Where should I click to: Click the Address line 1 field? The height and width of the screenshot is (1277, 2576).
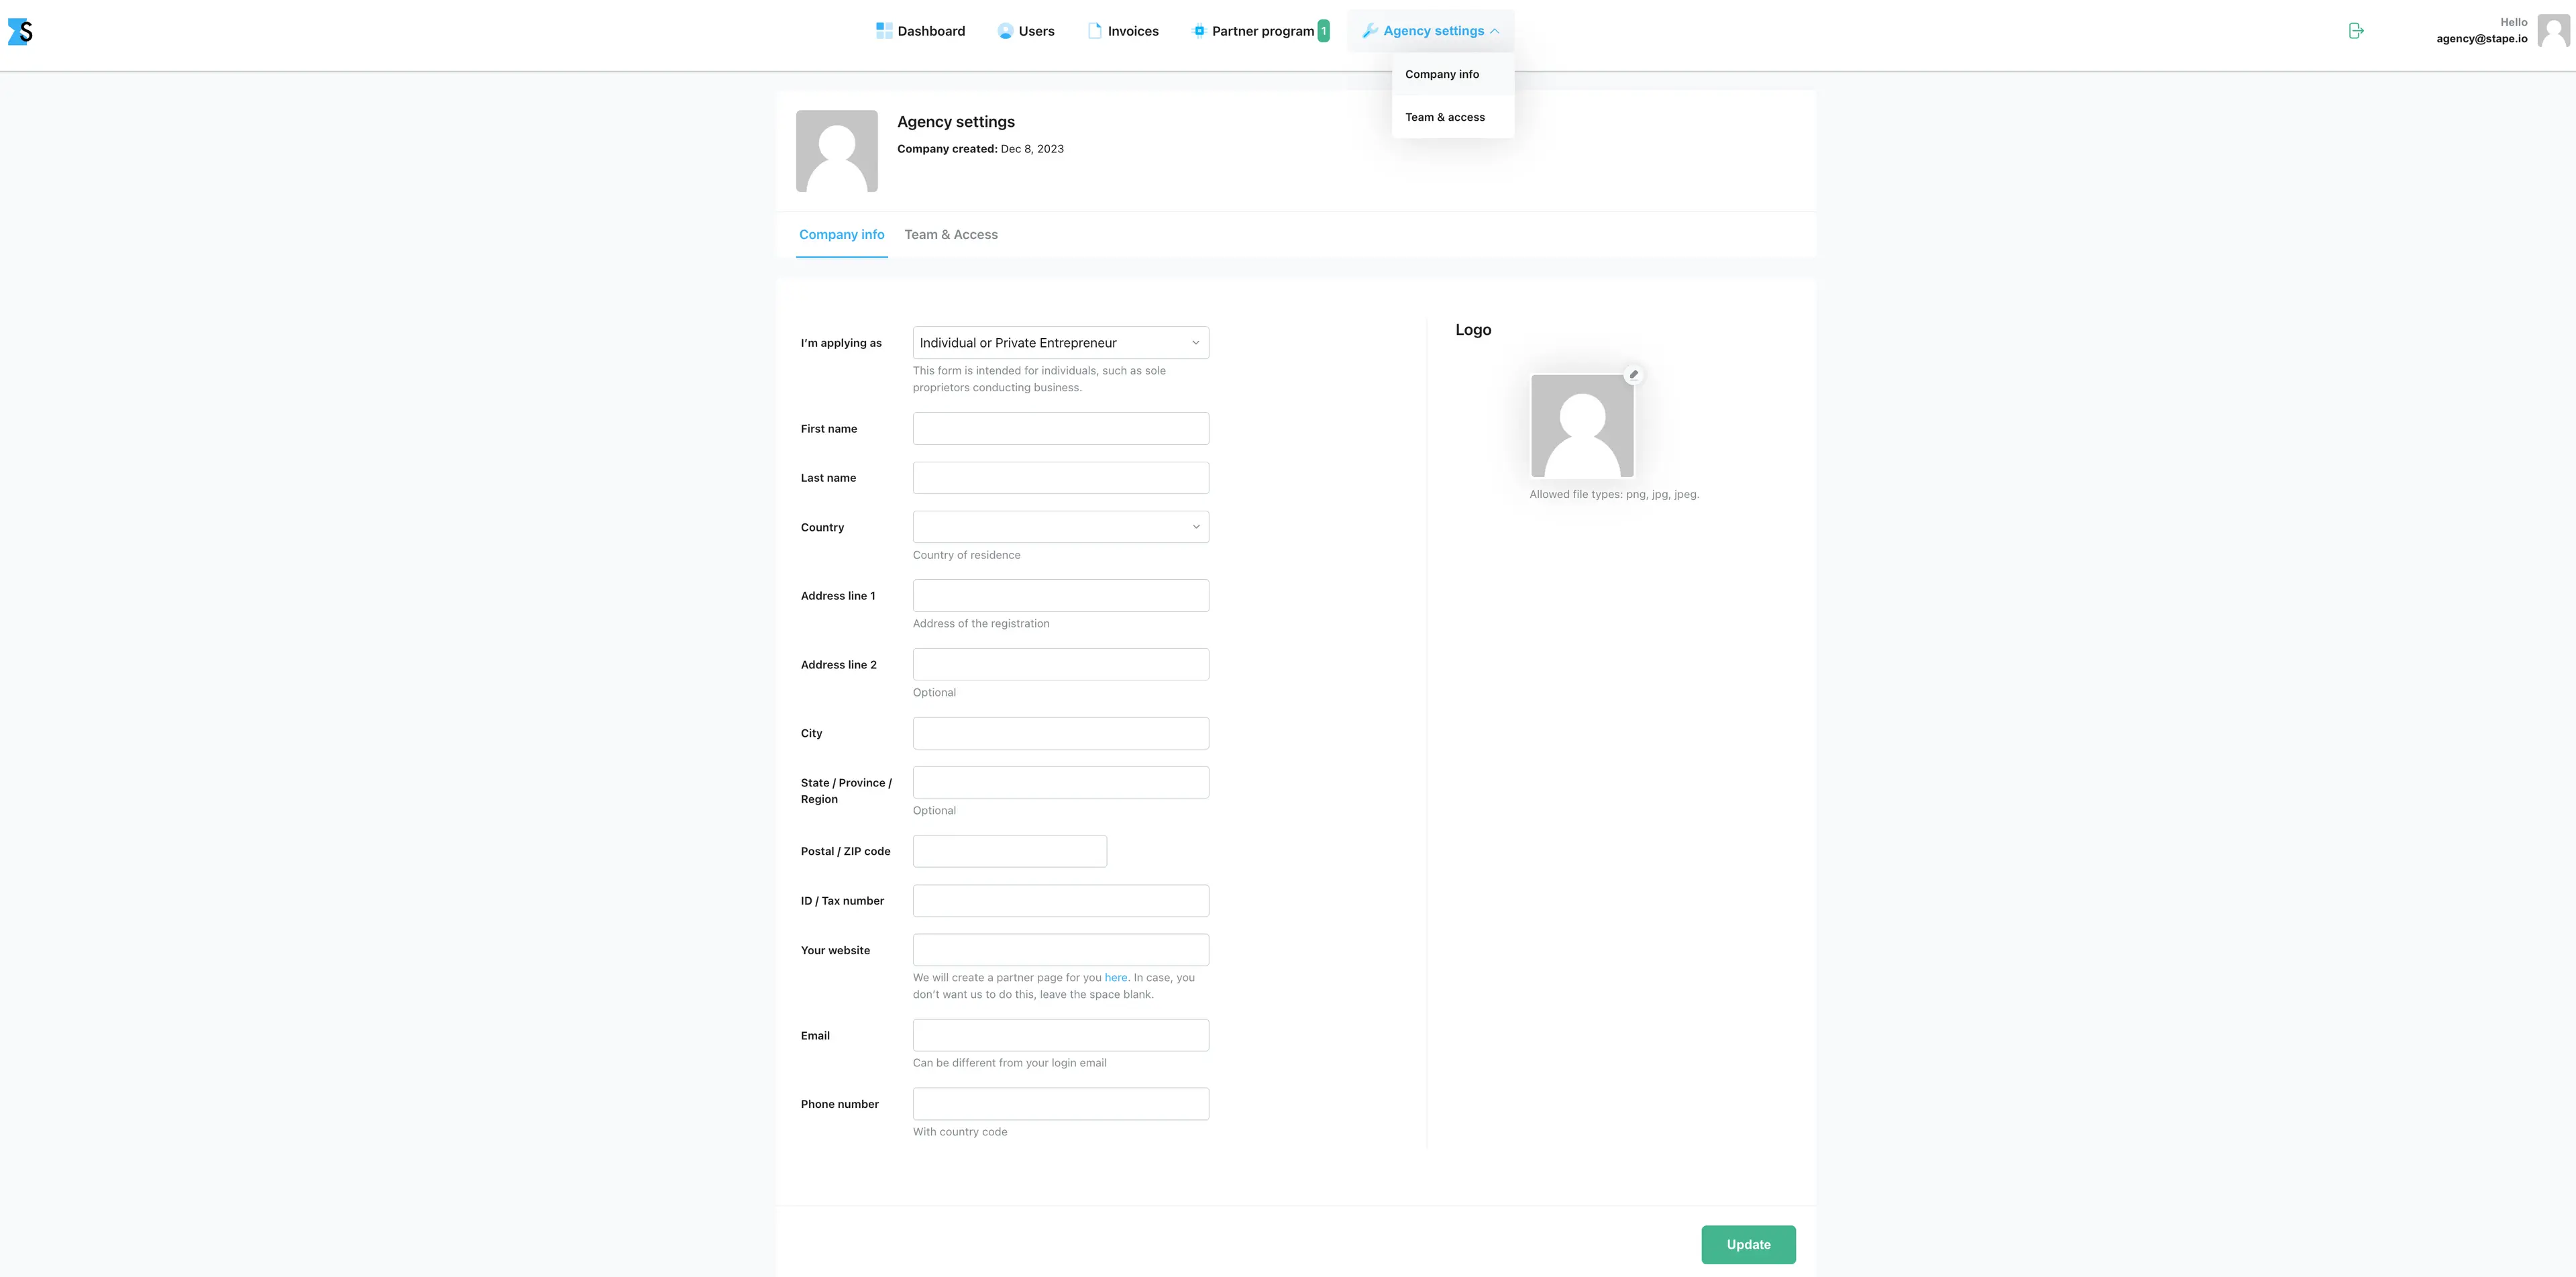coord(1061,596)
